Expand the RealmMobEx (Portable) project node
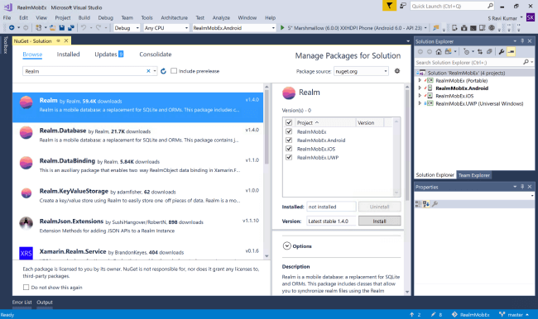Image resolution: width=538 pixels, height=319 pixels. 420,80
